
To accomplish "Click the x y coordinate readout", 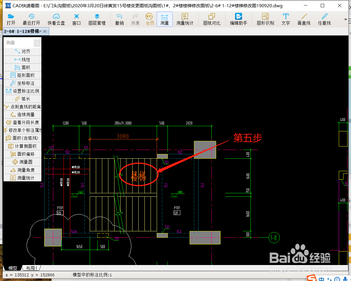I will pos(30,275).
